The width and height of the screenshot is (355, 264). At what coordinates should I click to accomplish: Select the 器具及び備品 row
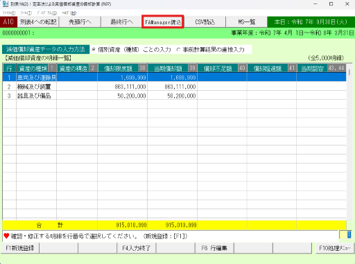(175, 96)
